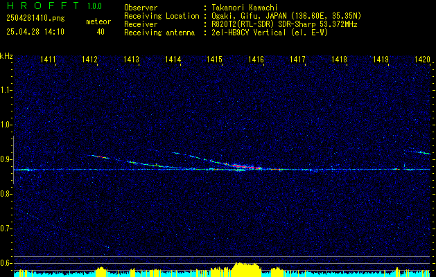The image size is (436, 277).
Task: Click the grey vertical range bar beside 0.9
Action: coord(13,160)
